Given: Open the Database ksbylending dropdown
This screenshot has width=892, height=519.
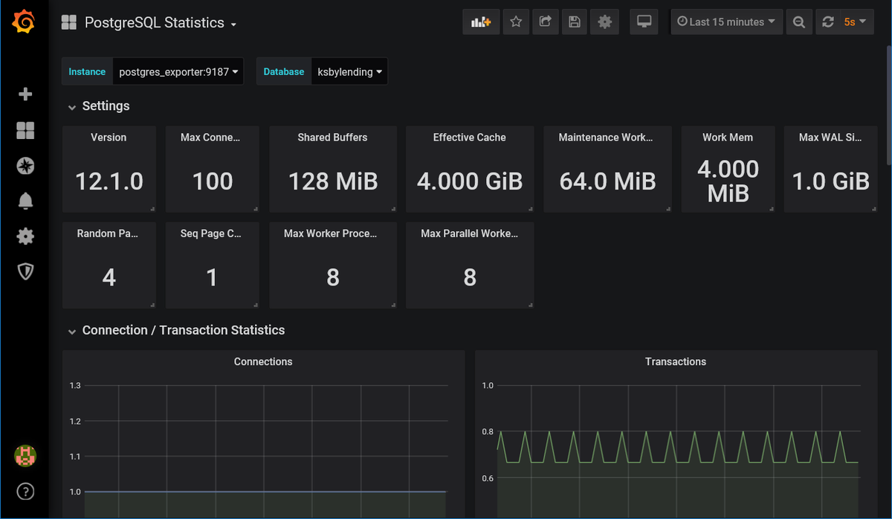Looking at the screenshot, I should 349,72.
